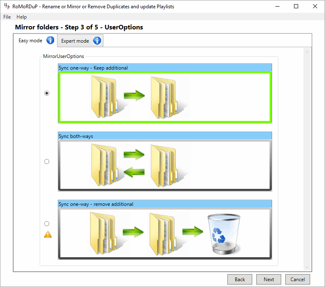The height and width of the screenshot is (287, 325).
Task: Click the 'Sync both-ways' header text
Action: [76, 136]
